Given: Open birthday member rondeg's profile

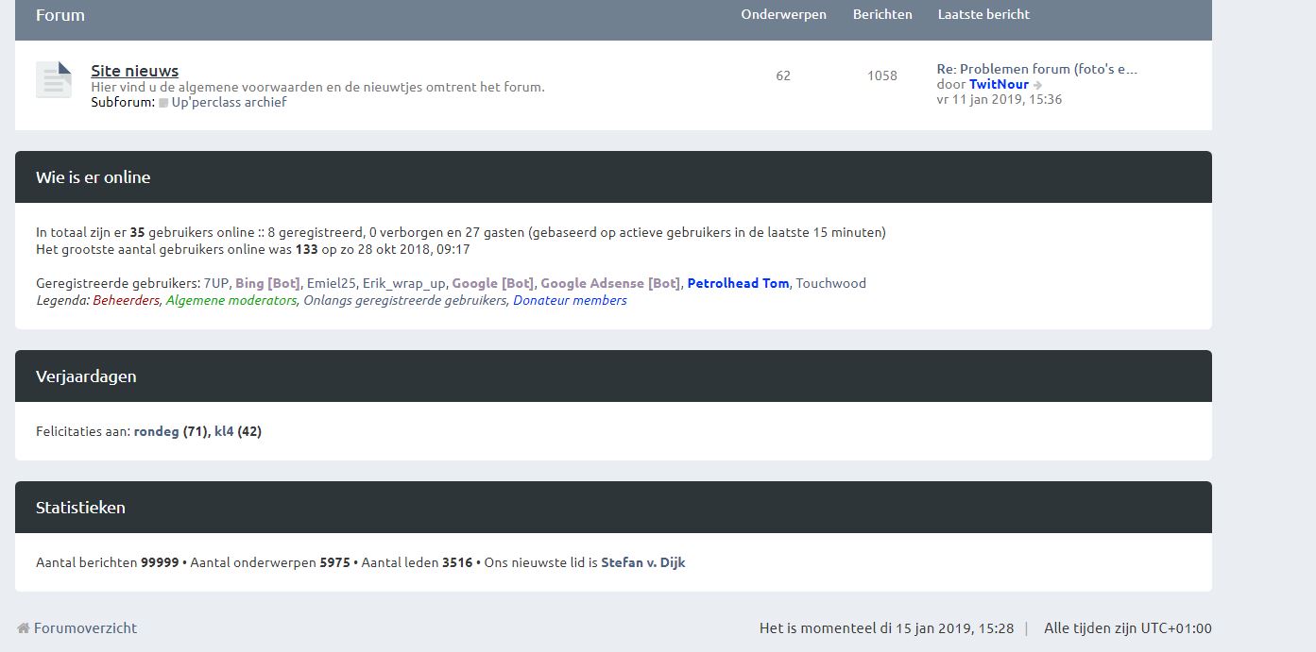Looking at the screenshot, I should [x=156, y=431].
